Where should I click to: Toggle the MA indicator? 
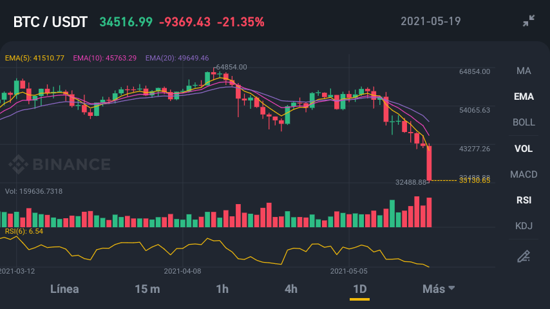(x=524, y=71)
